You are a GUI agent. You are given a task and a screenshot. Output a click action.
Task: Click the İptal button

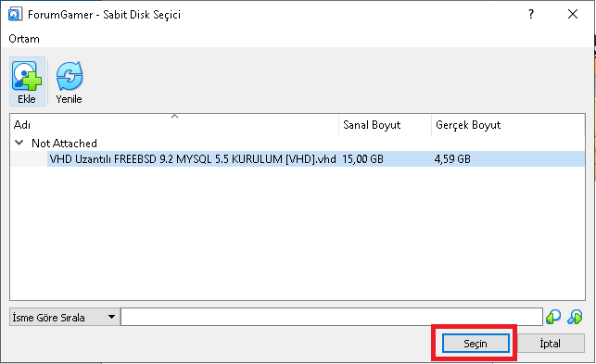[550, 344]
